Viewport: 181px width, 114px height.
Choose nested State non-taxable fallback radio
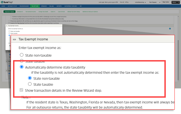(x=30, y=78)
